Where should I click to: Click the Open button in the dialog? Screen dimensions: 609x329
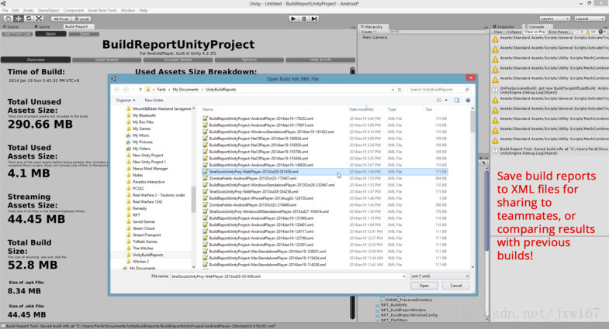(x=424, y=286)
